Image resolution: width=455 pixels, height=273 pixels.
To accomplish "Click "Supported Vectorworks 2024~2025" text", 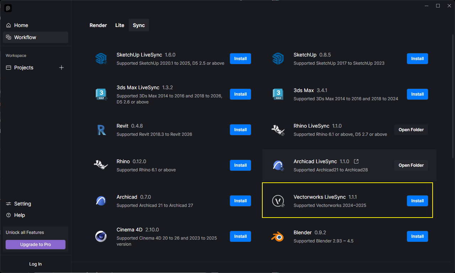I will [x=330, y=205].
